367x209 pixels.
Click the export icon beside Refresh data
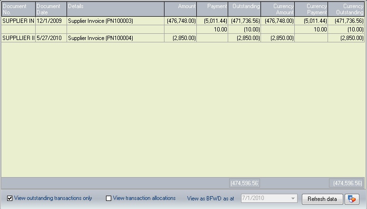[352, 199]
